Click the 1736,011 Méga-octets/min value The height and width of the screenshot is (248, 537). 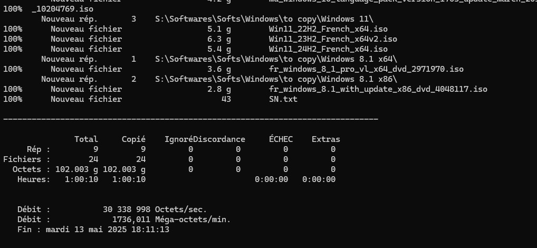click(x=171, y=219)
